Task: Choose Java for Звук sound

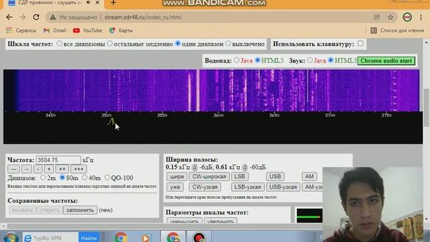Action: coord(310,61)
